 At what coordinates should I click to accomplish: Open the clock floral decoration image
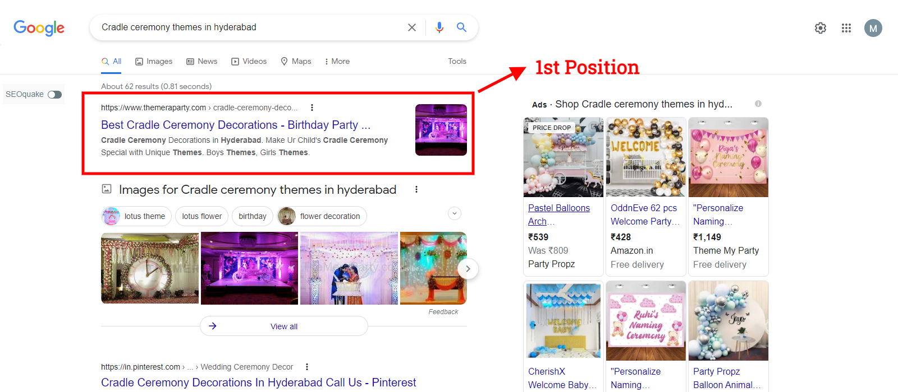click(150, 268)
